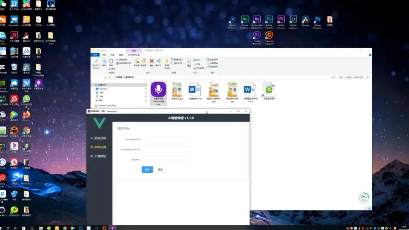The image size is (409, 230).
Task: Expand the address bar history dropdown arrow
Action: 331,78
